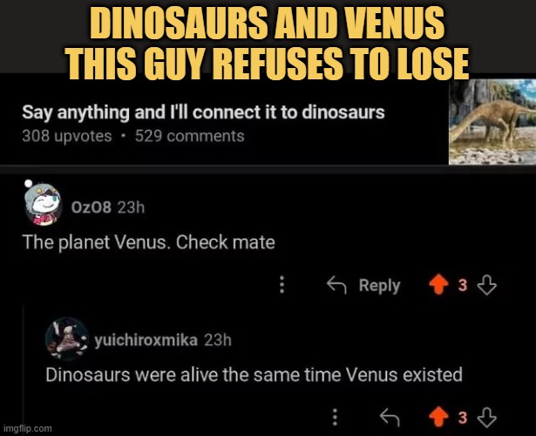Screen dimensions: 536x436
Task: Click the yuichiroxmika username
Action: click(146, 340)
